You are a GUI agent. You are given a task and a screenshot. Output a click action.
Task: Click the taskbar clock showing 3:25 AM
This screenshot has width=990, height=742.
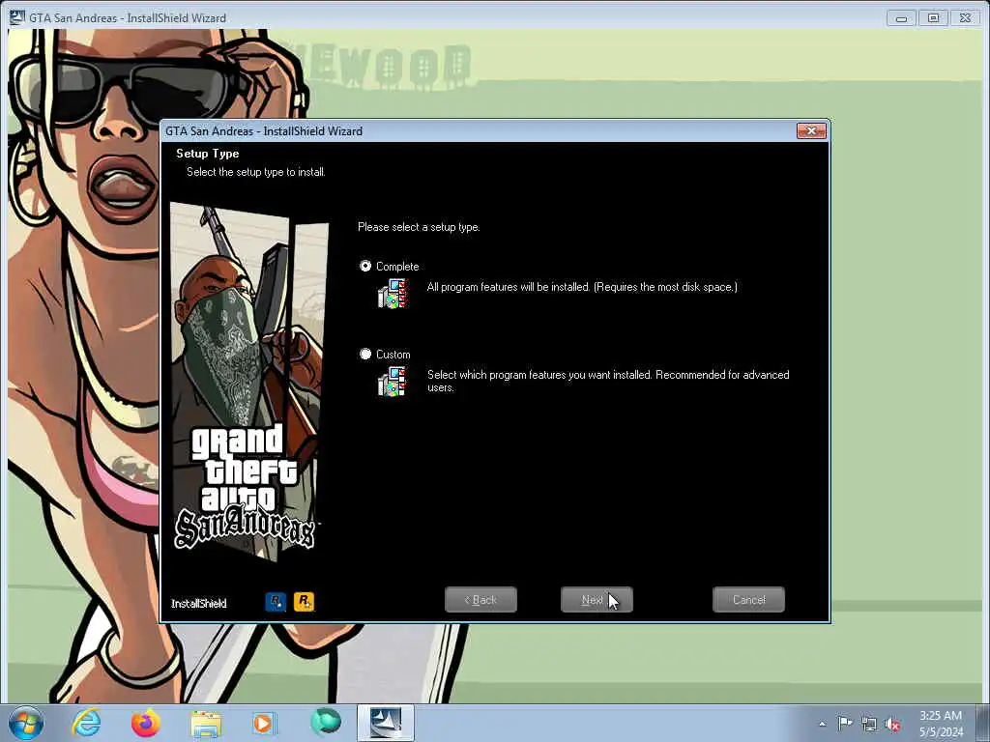tap(941, 724)
